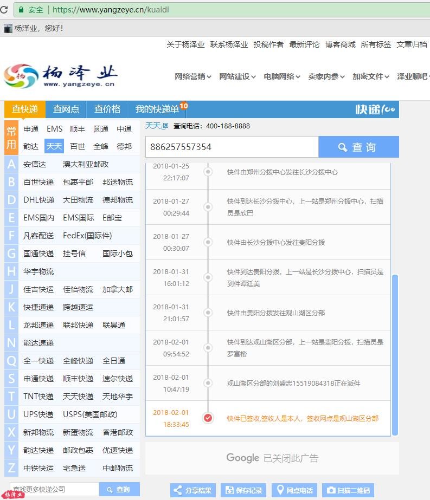
Task: Open the 博客商城 link
Action: click(340, 44)
